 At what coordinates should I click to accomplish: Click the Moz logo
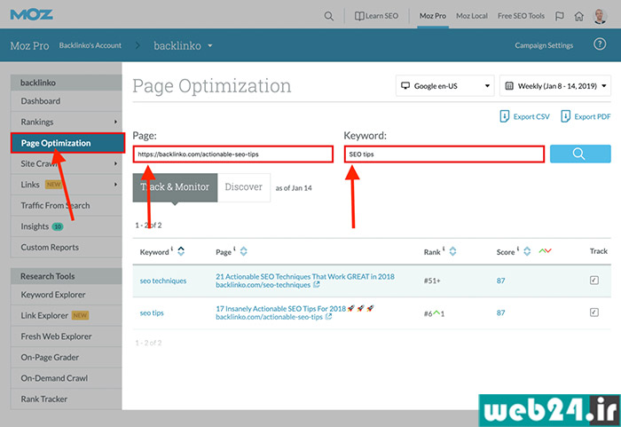click(31, 15)
